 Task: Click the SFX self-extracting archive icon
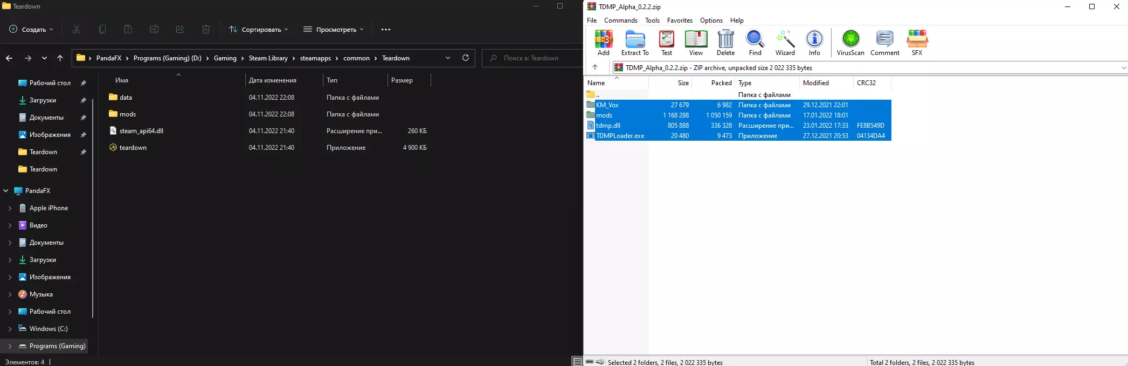[x=917, y=43]
